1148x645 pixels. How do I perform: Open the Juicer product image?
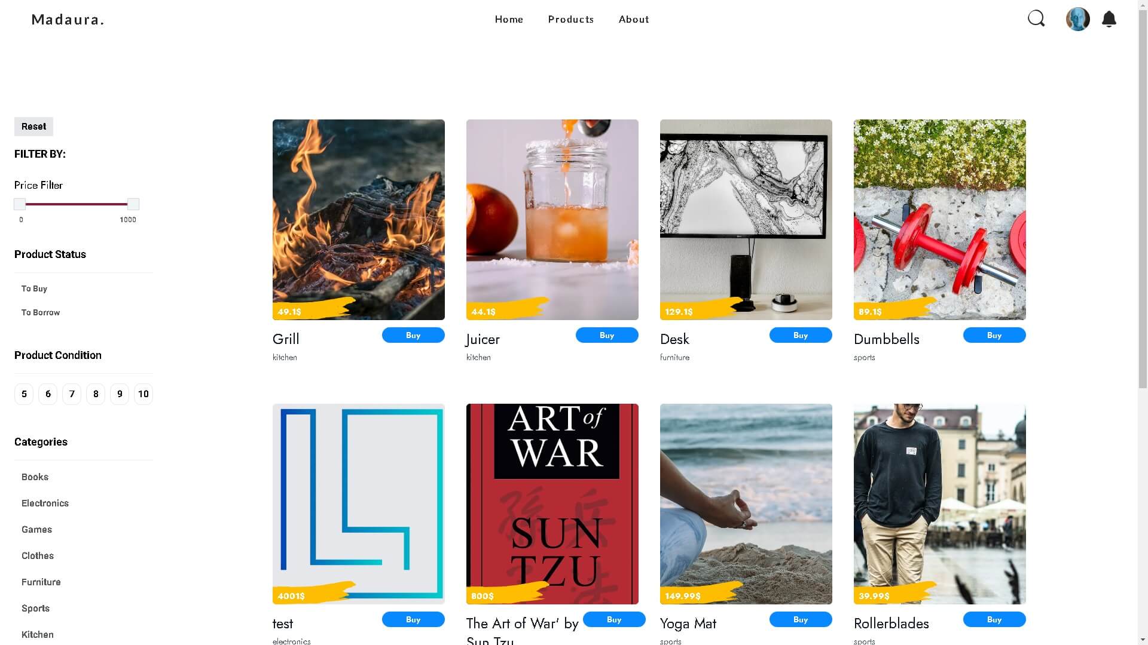(552, 219)
